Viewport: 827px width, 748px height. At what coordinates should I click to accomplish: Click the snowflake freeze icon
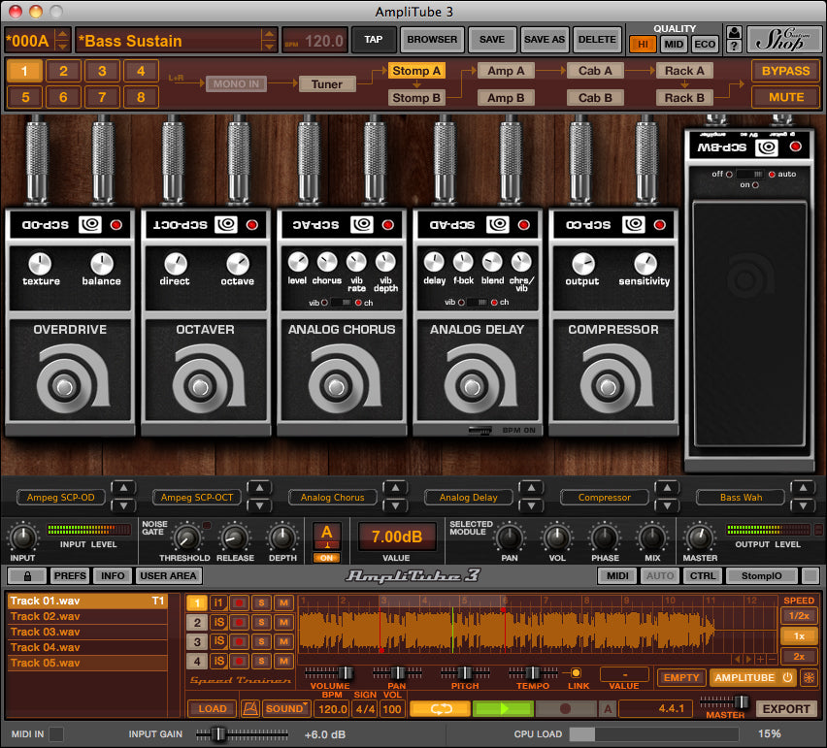(x=808, y=677)
